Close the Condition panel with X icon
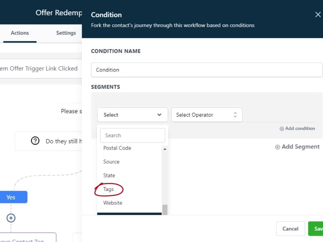 (318, 14)
